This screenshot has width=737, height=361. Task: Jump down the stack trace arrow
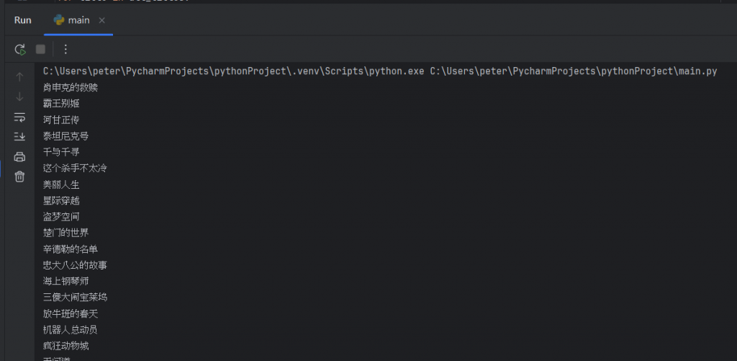coord(19,97)
